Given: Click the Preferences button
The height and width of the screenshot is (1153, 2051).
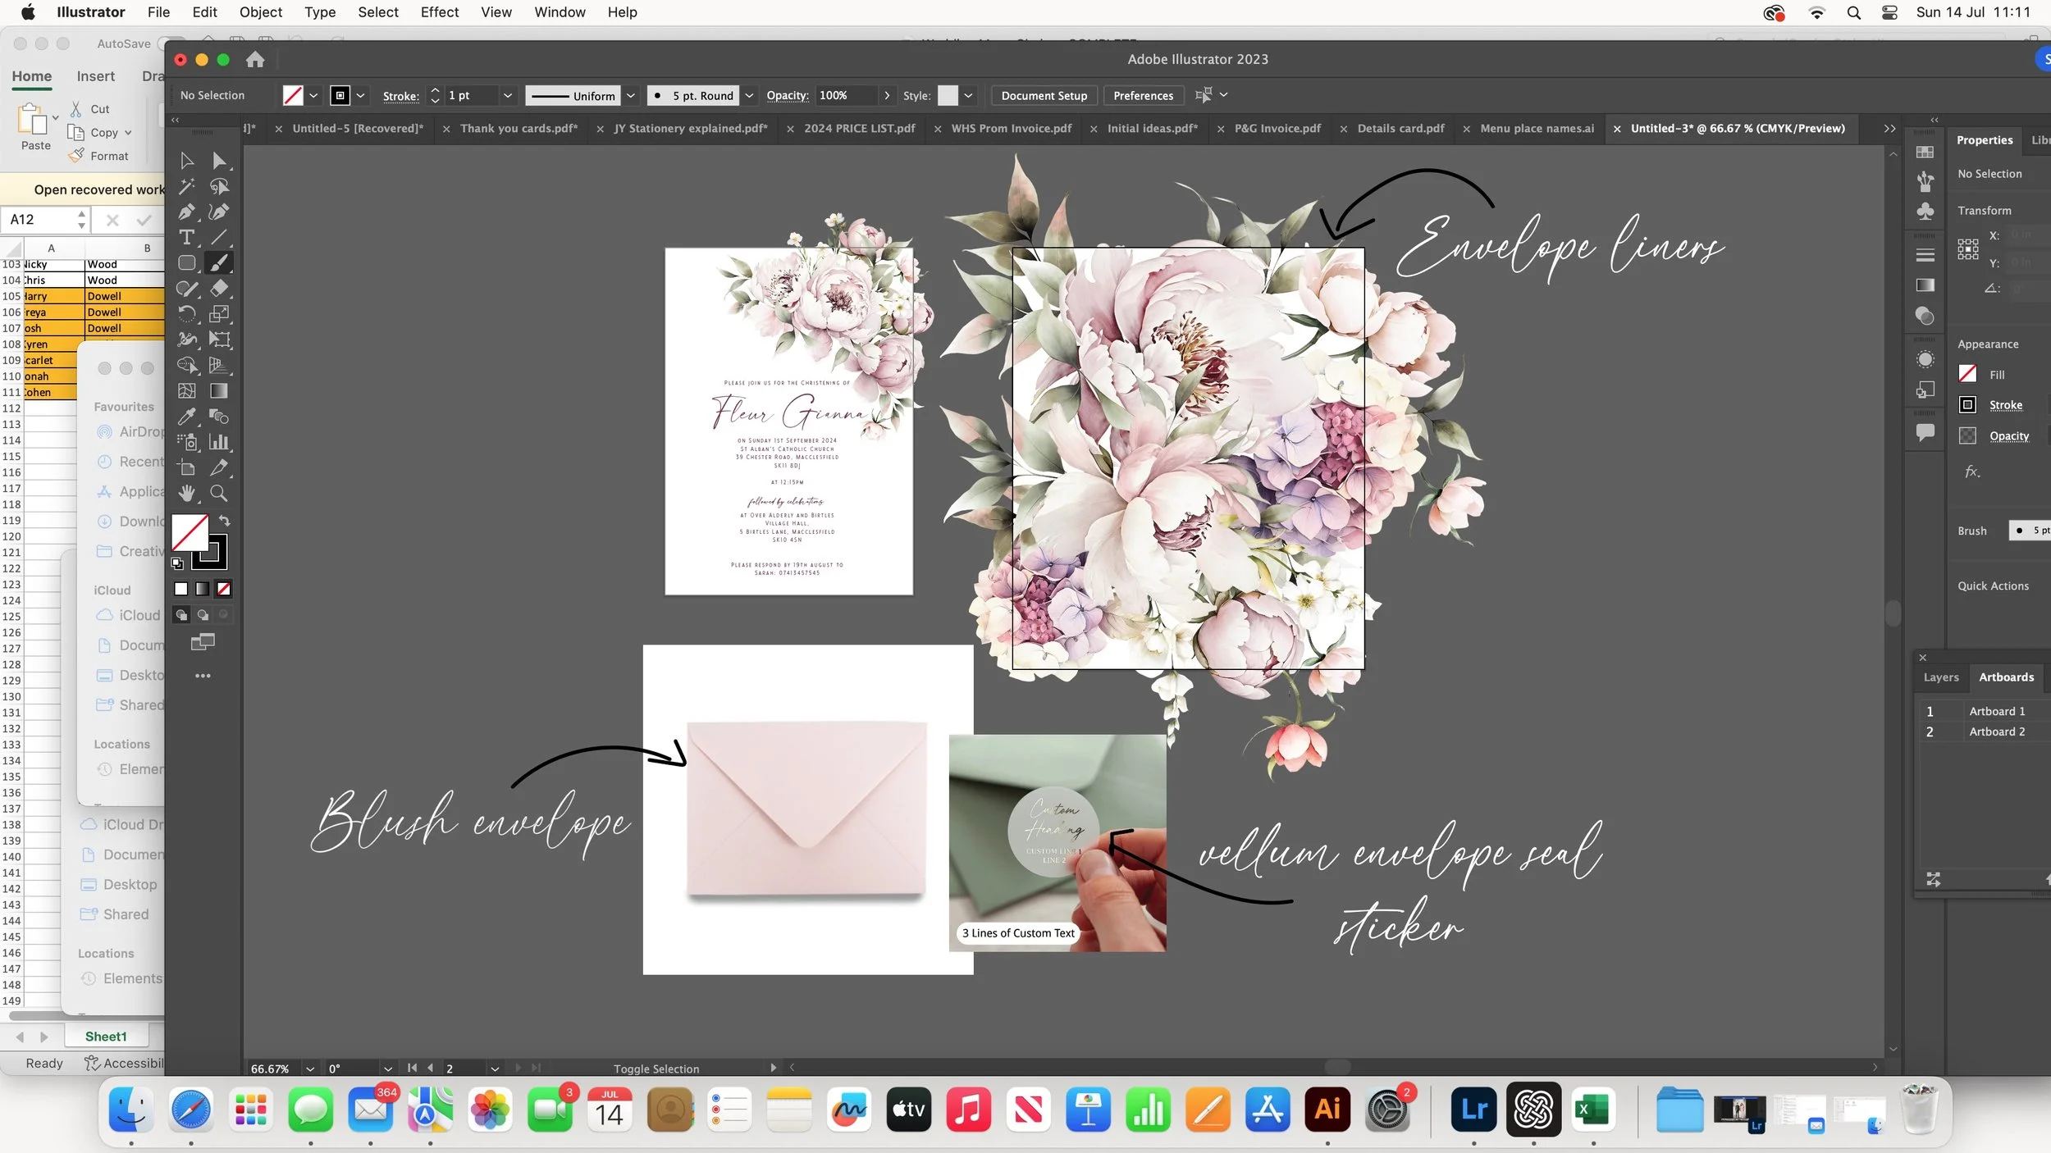Looking at the screenshot, I should tap(1143, 95).
